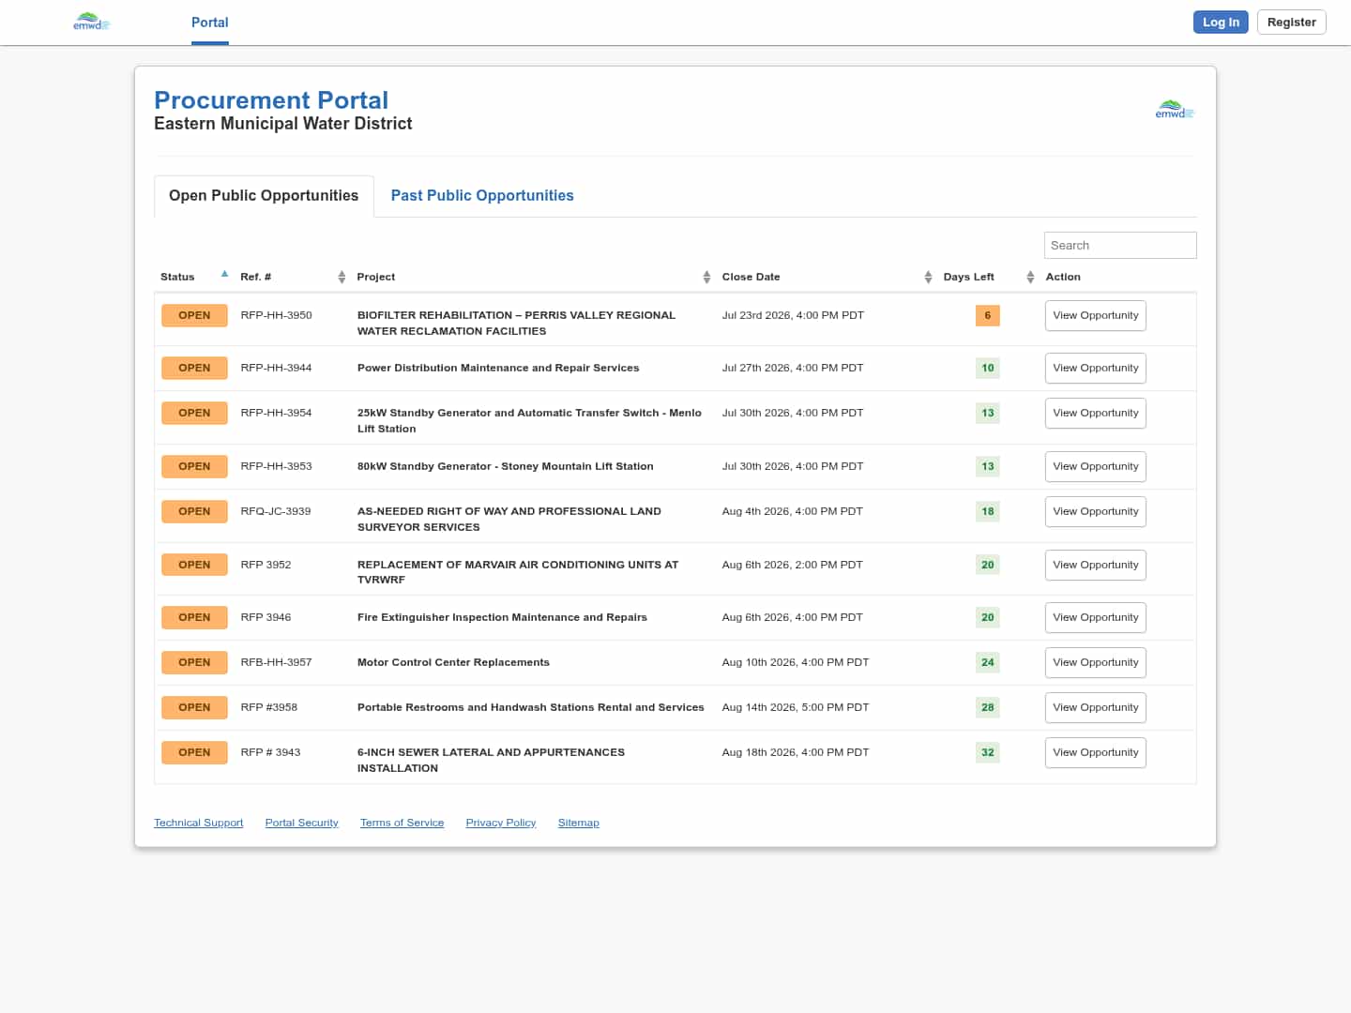Open the Past Public Opportunities tab
Image resolution: width=1351 pixels, height=1013 pixels.
tap(482, 195)
